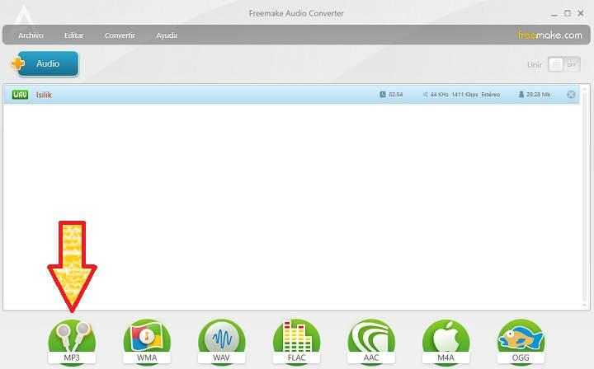Viewport: 594px width, 369px height.
Task: Open the Convertir menu
Action: pos(120,35)
